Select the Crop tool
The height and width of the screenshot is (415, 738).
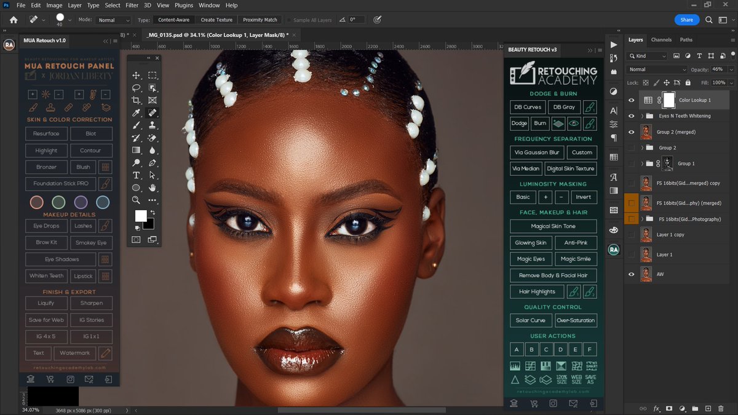pos(137,100)
